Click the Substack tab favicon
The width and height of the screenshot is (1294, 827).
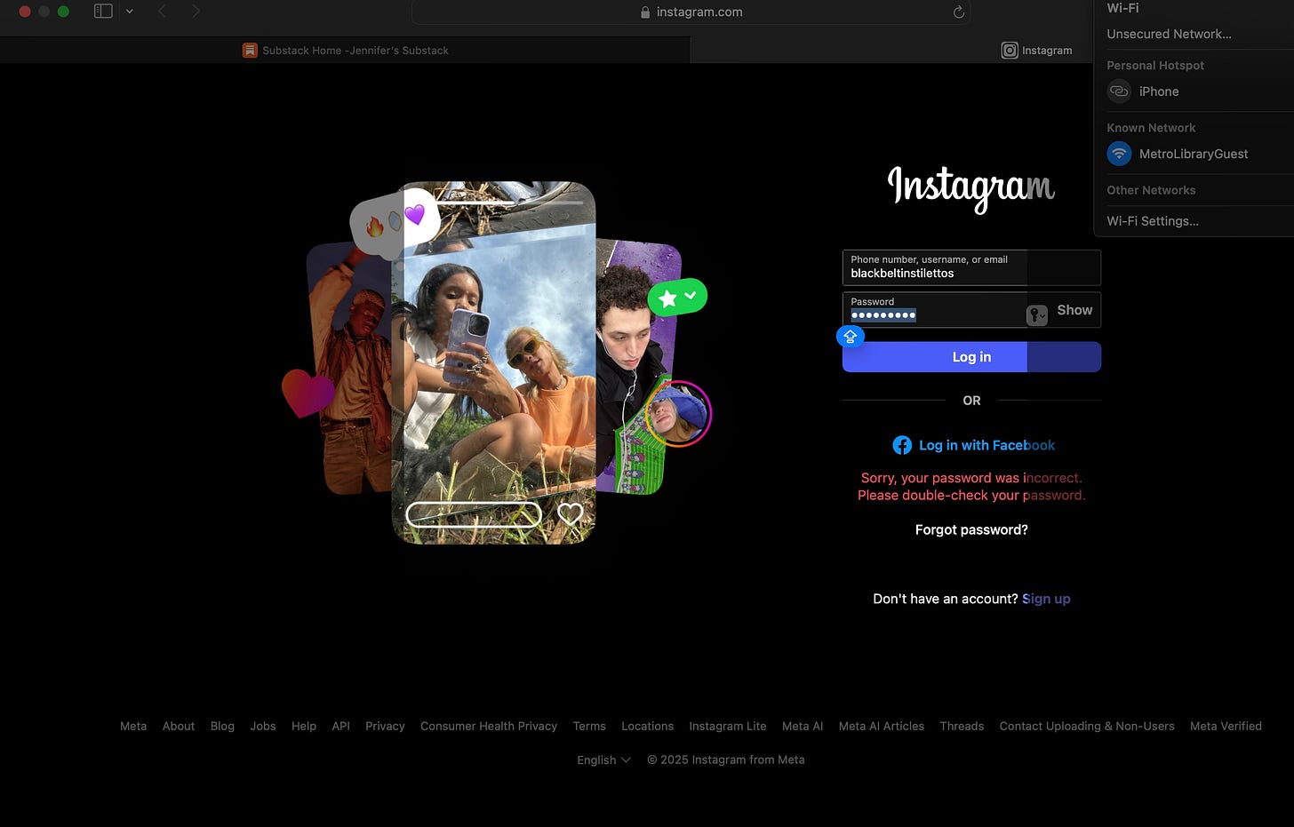(x=250, y=51)
